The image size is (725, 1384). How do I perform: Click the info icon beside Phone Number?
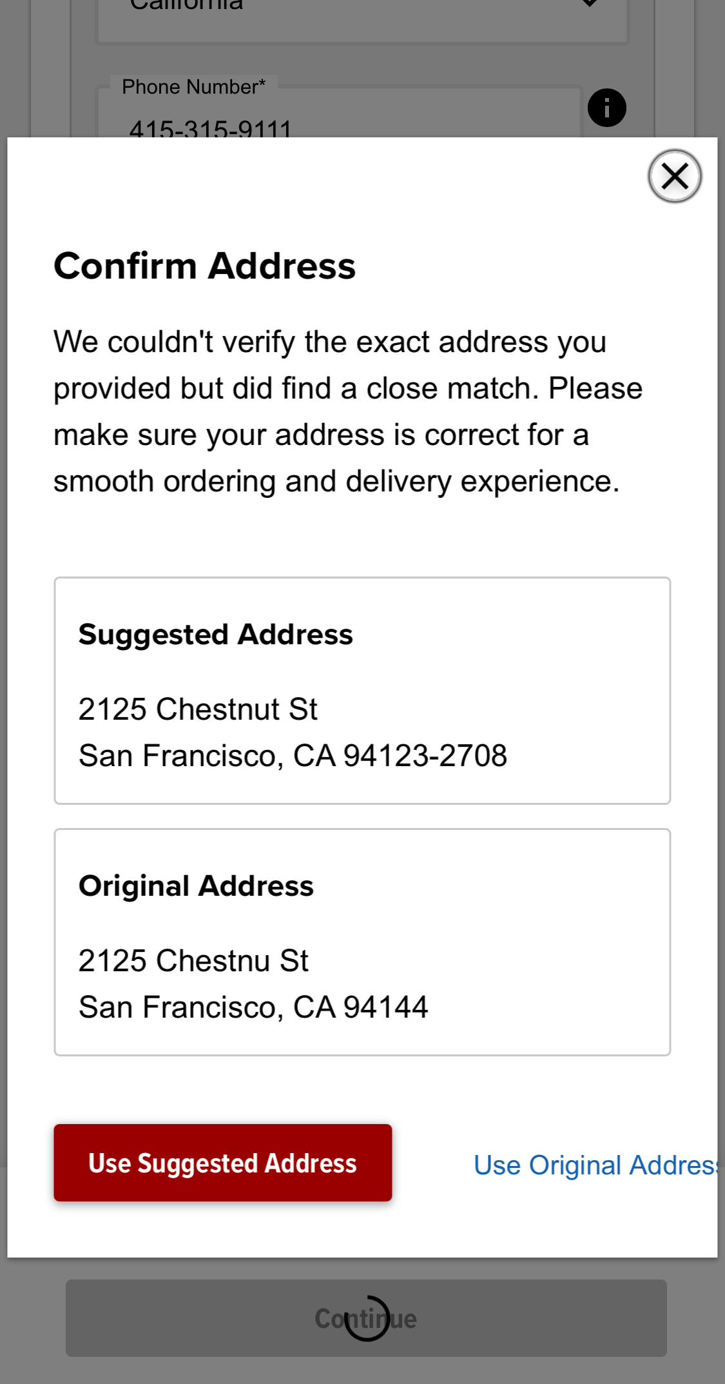coord(606,108)
